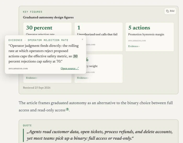The height and width of the screenshot is (143, 183).
Task: Click the QUOTE label
Action: click(27, 125)
